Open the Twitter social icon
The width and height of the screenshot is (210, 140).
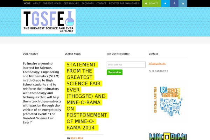pyautogui.click(x=165, y=3)
